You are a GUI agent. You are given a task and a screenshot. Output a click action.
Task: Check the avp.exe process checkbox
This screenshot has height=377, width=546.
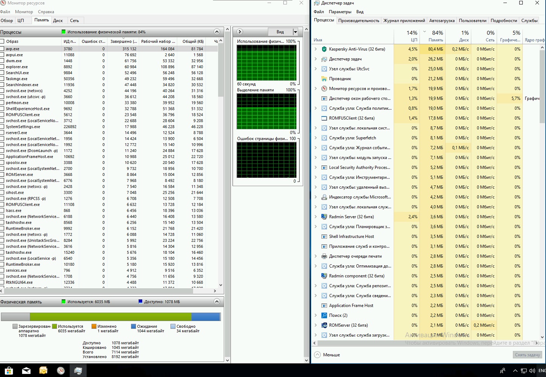click(2, 49)
